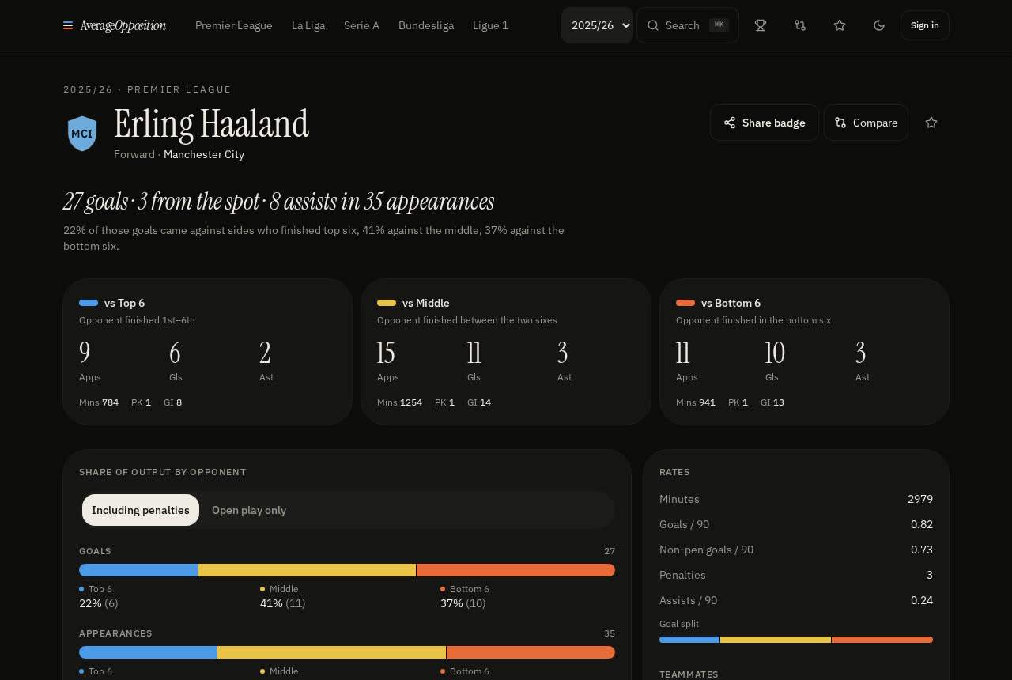Click the 'GI 13' stat on the Bottom 6 card

[772, 402]
